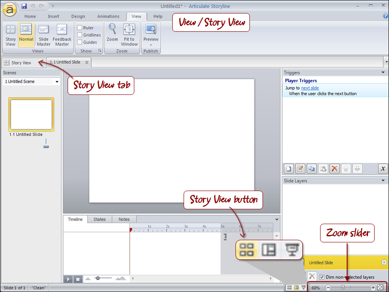Enable the Guides checkbox

click(x=80, y=42)
